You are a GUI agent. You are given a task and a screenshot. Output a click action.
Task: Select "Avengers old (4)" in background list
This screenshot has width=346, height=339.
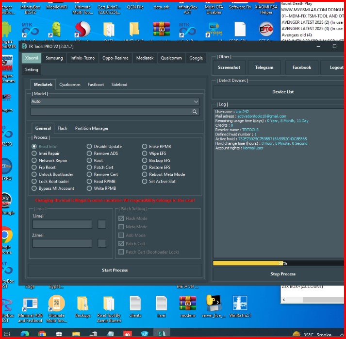pos(297,35)
